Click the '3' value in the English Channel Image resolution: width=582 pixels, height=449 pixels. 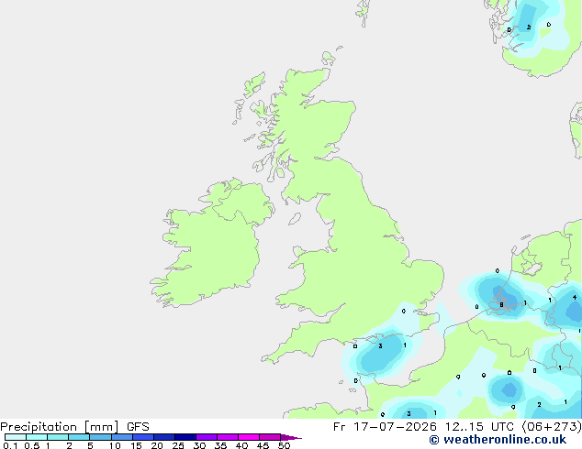380,346
